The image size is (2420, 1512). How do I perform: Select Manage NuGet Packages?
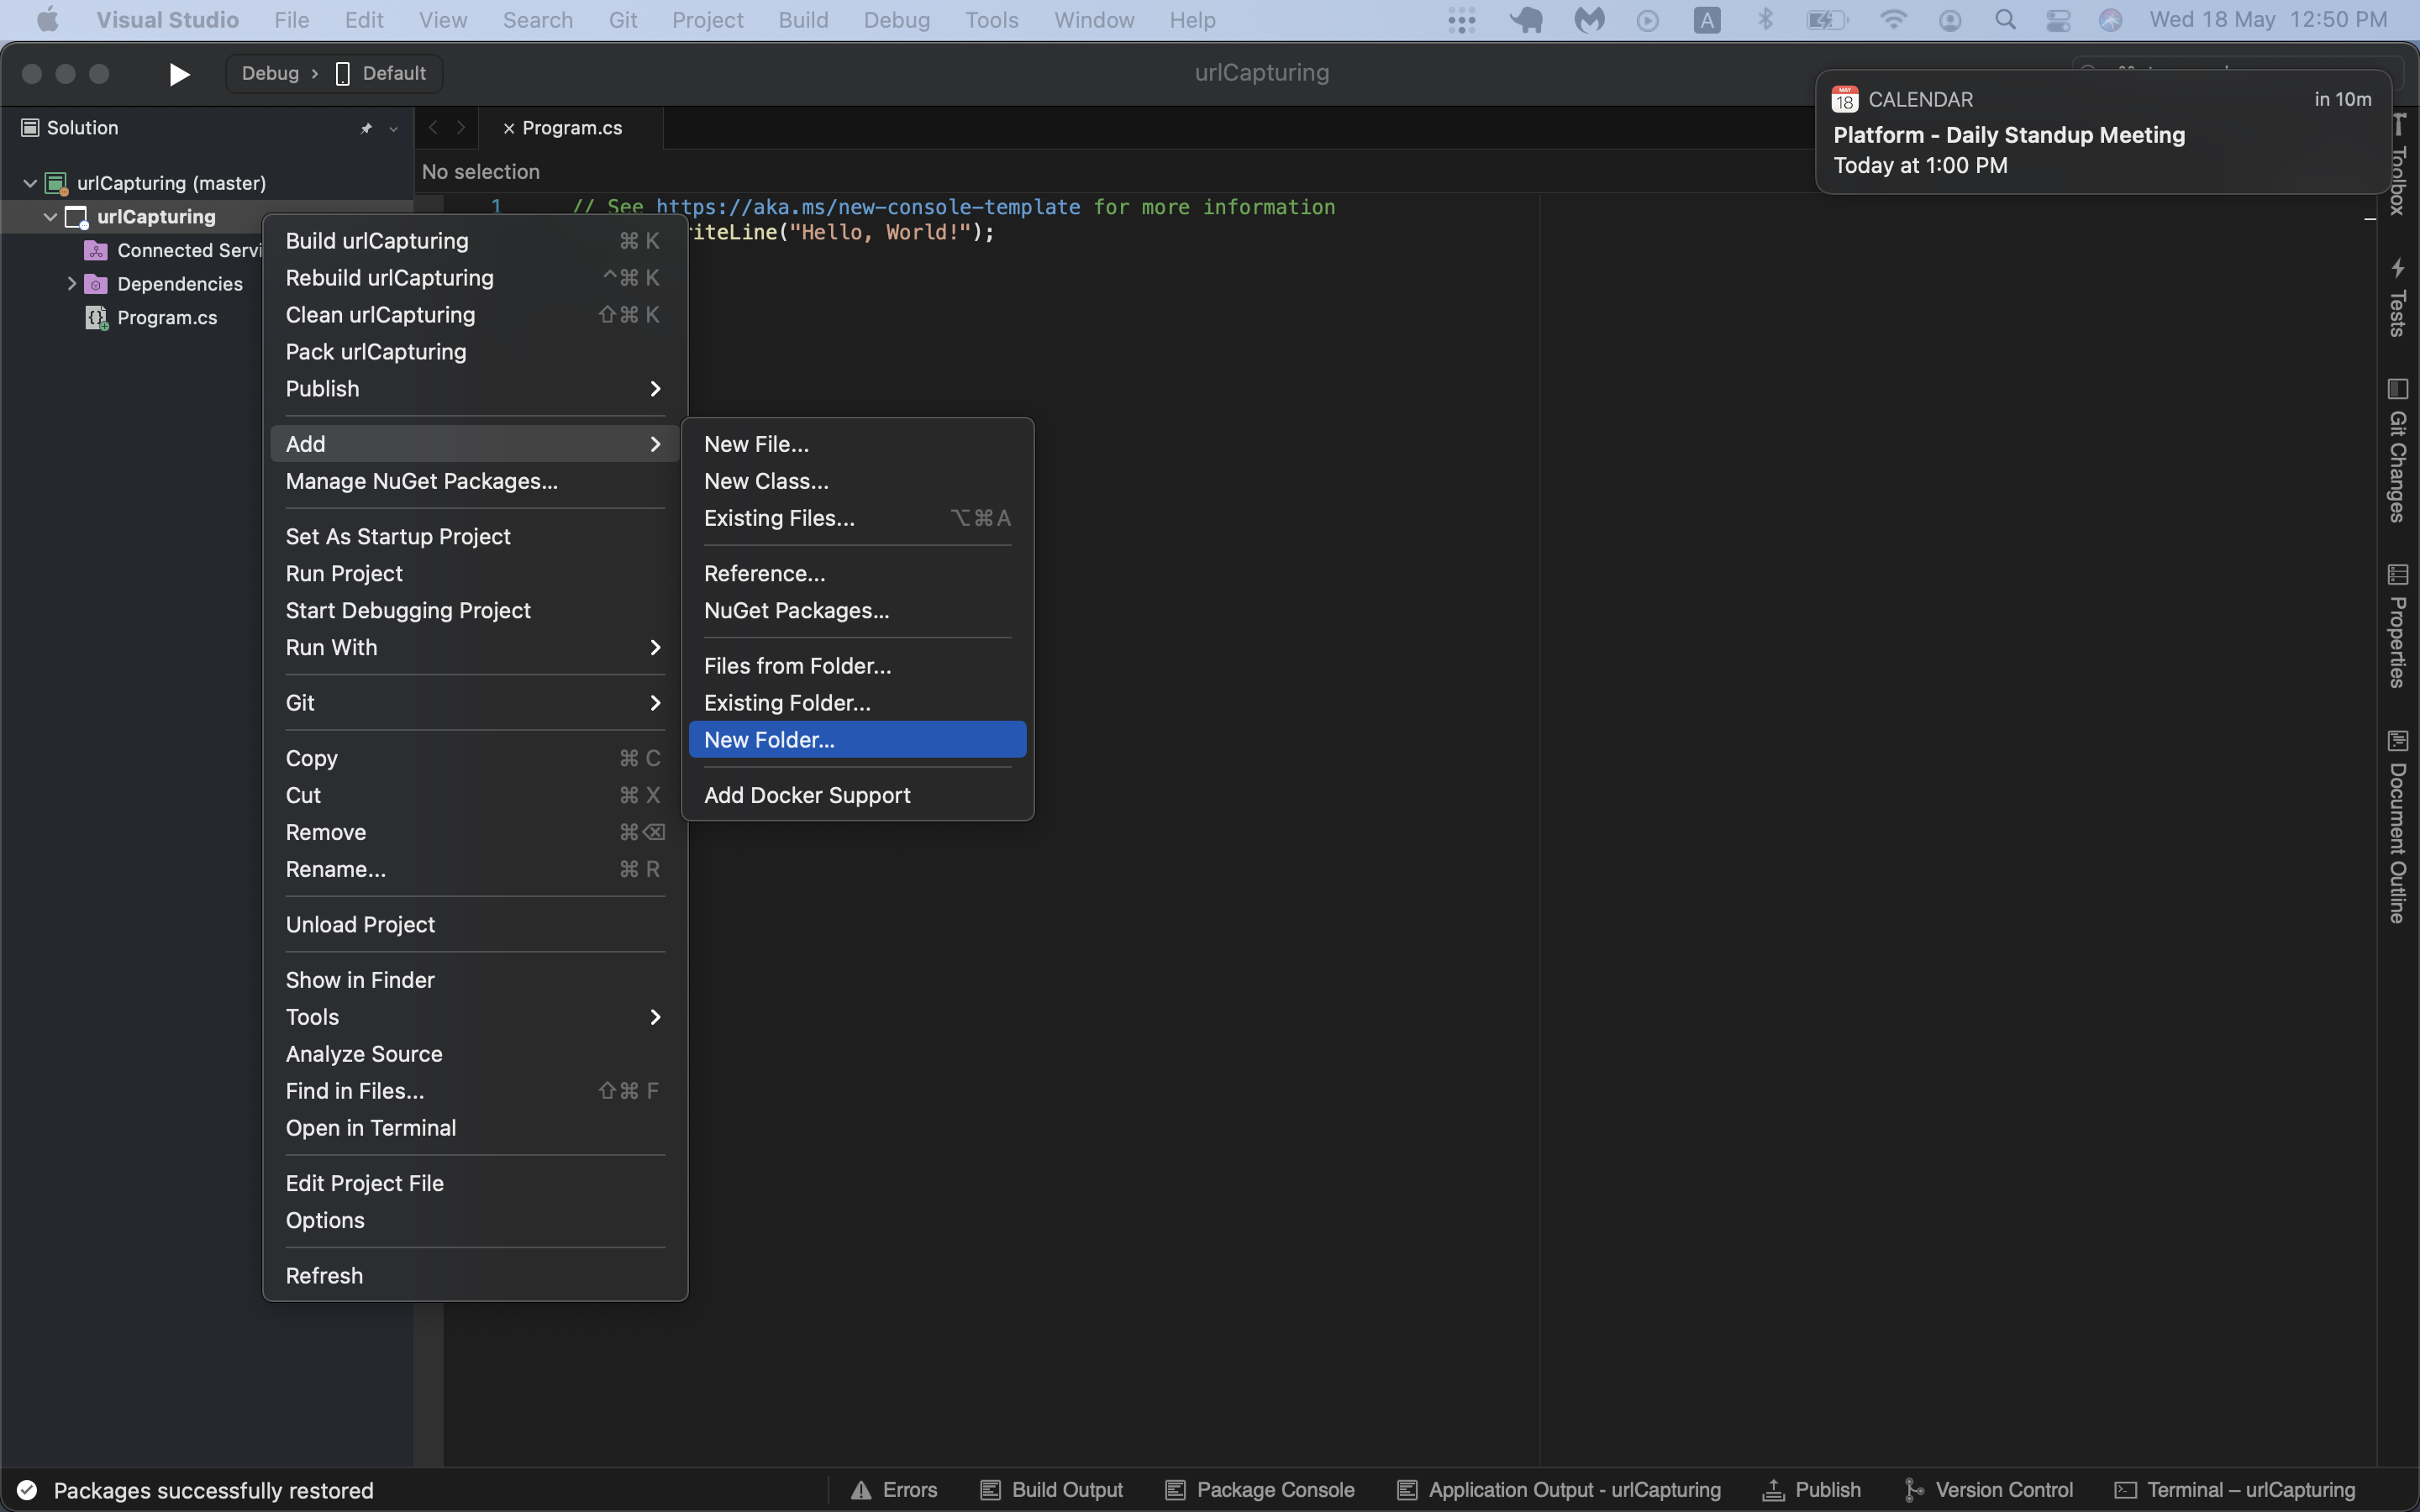pos(421,481)
